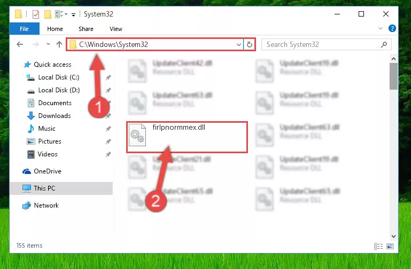Click the Back navigation arrow
Image resolution: width=411 pixels, height=269 pixels.
pos(20,44)
